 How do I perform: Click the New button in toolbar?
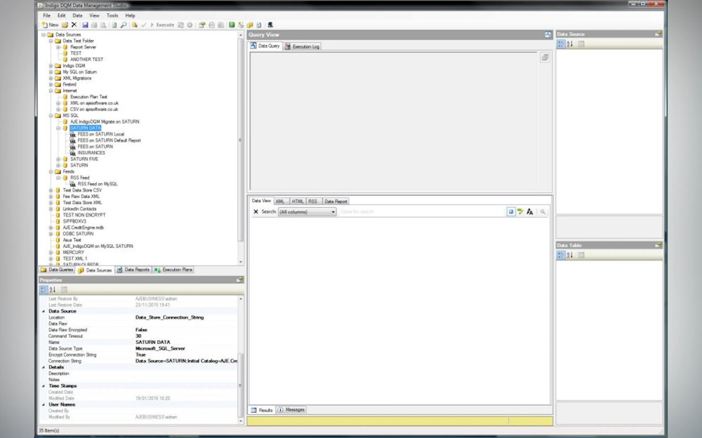click(50, 25)
